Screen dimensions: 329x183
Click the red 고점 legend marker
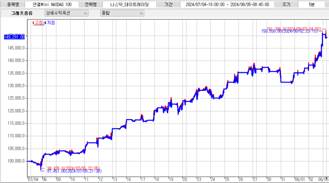tap(33, 23)
